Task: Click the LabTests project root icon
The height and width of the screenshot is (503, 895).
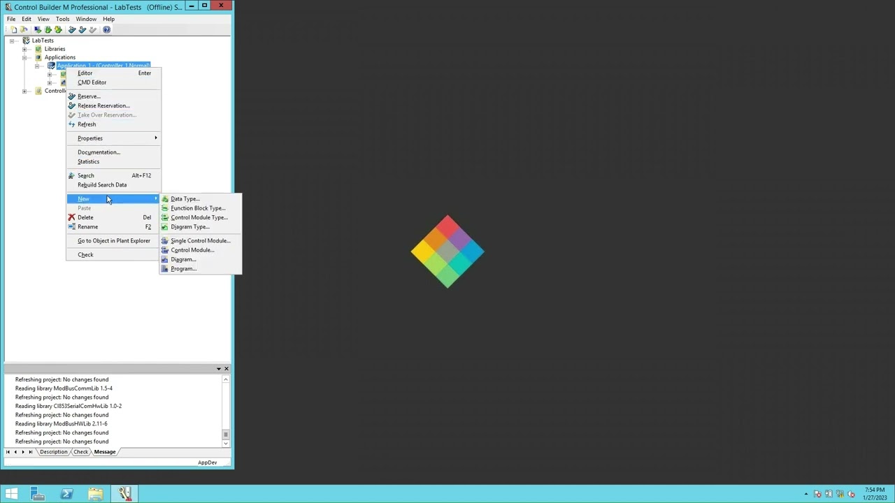Action: tap(26, 41)
